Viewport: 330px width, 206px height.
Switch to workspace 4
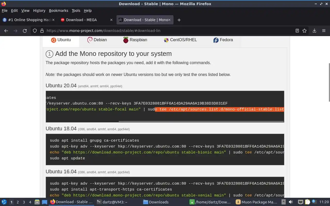[x=30, y=202]
